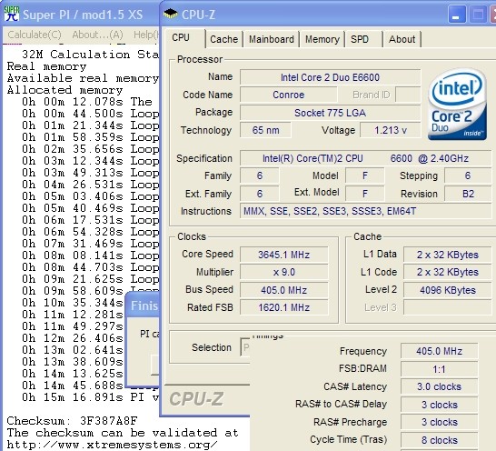Click the Core Speed 3645.1 MHz field

[283, 255]
